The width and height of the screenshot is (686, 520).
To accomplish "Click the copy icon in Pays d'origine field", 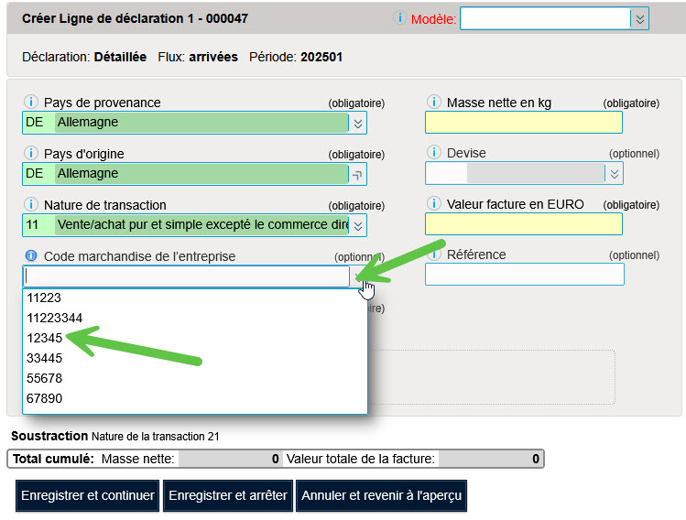I will coord(357,175).
